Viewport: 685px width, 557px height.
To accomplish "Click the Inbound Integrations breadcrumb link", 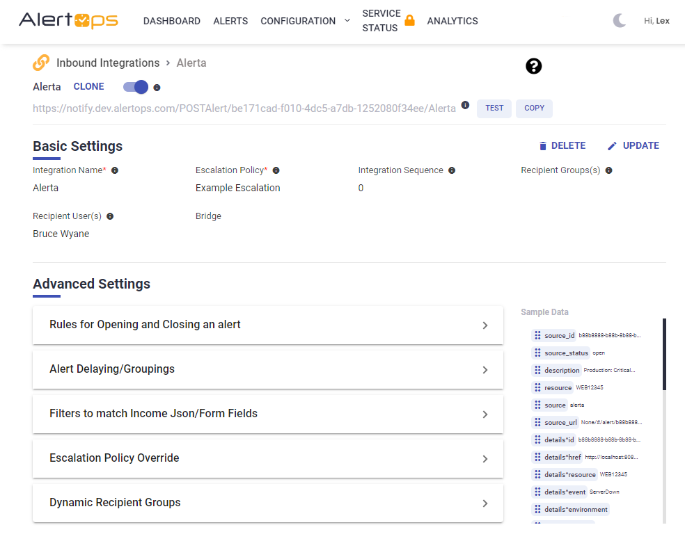I will [x=108, y=63].
